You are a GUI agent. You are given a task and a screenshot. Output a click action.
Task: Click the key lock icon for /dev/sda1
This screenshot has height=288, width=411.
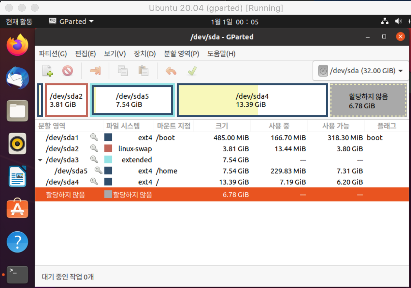[x=94, y=138]
